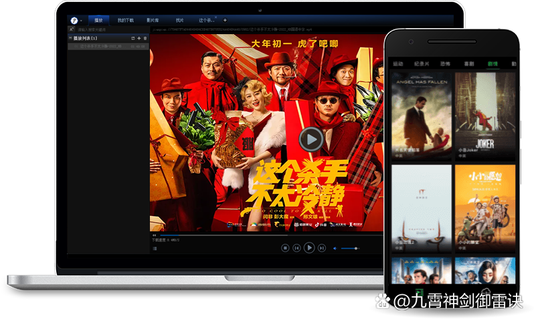
Task: Open the player logo menu
Action: pyautogui.click(x=74, y=21)
